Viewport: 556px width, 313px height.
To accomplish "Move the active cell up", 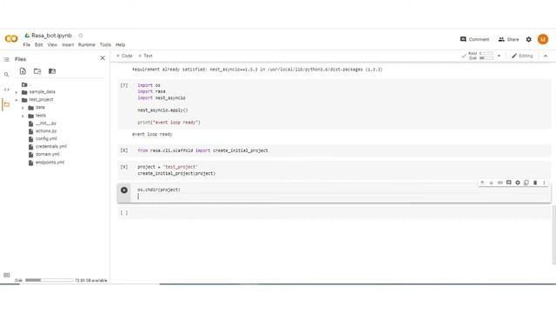I will [482, 183].
